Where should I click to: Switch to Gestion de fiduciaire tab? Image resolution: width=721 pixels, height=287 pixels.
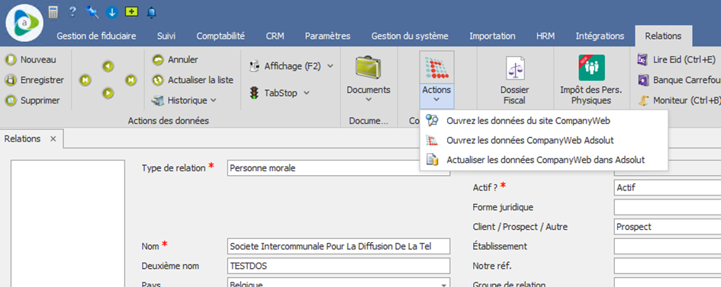coord(96,36)
